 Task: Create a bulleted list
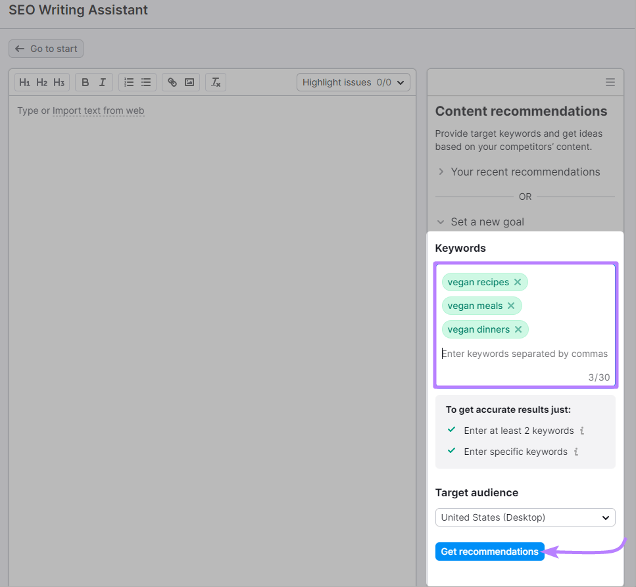[145, 82]
